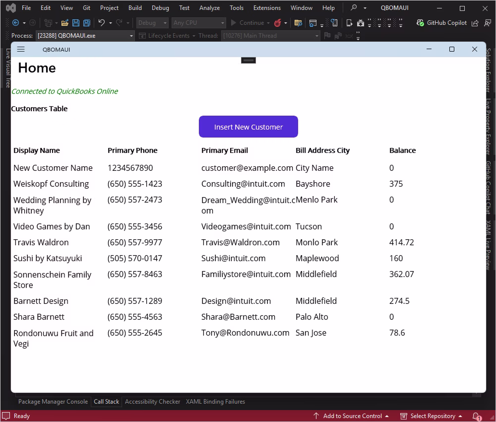496x422 pixels.
Task: Expand the Select Repository menu
Action: point(431,416)
